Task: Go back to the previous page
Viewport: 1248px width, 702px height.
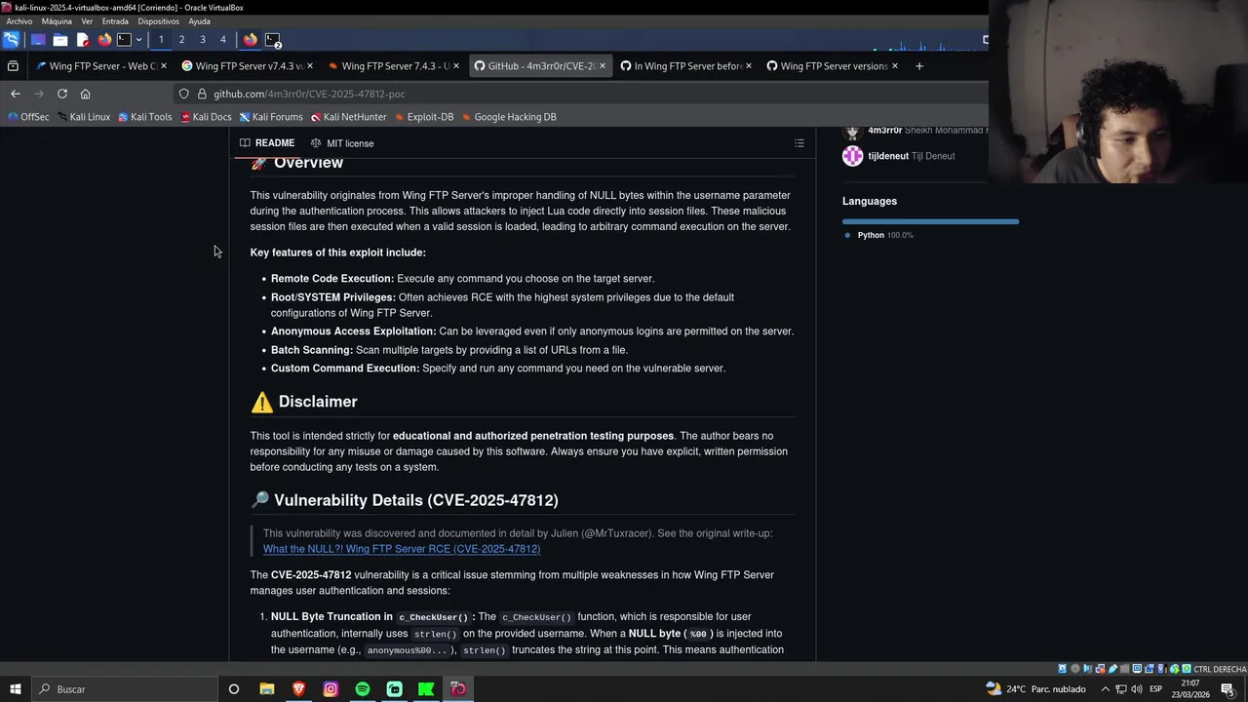Action: tap(16, 94)
